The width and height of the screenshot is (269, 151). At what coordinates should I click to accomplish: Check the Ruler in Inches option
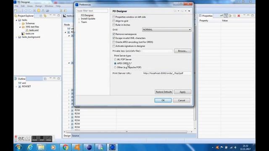(114, 25)
